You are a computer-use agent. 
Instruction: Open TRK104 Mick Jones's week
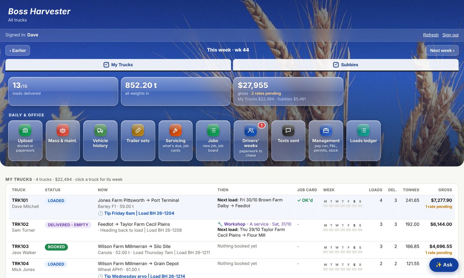232,269
